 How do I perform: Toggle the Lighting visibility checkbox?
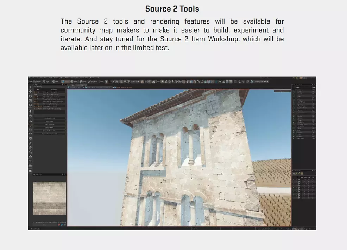294,92
